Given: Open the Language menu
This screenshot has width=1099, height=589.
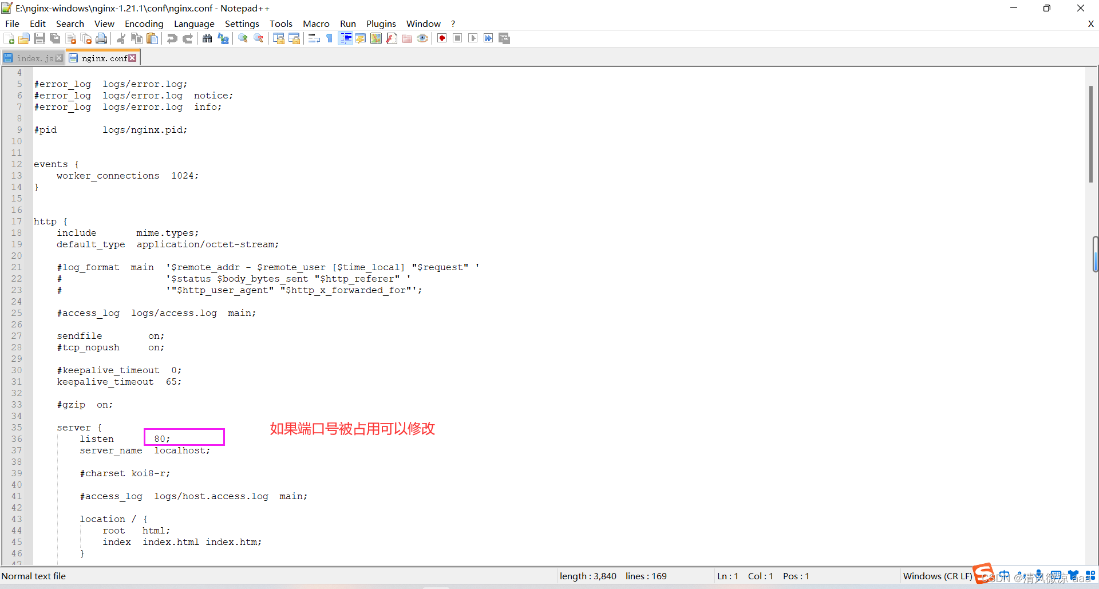Looking at the screenshot, I should tap(194, 23).
